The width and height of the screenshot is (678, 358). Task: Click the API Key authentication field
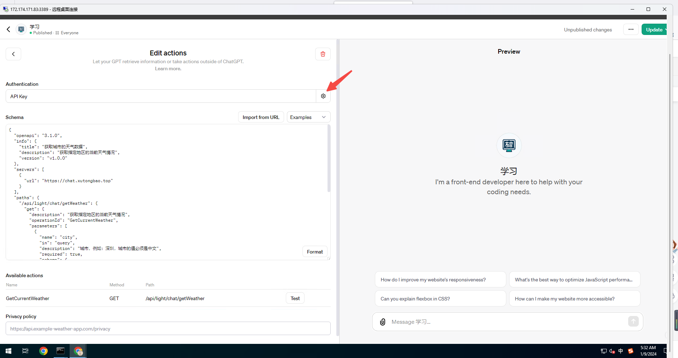click(x=161, y=96)
